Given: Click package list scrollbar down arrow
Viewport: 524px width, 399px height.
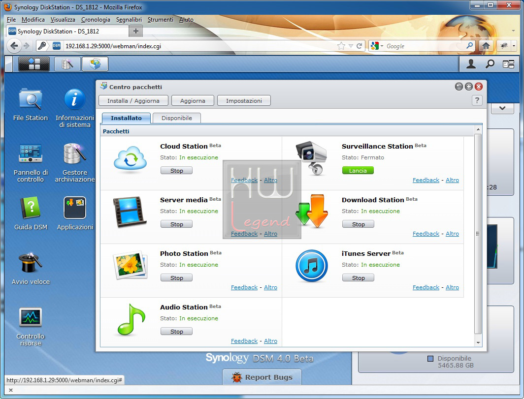Looking at the screenshot, I should pyautogui.click(x=478, y=343).
